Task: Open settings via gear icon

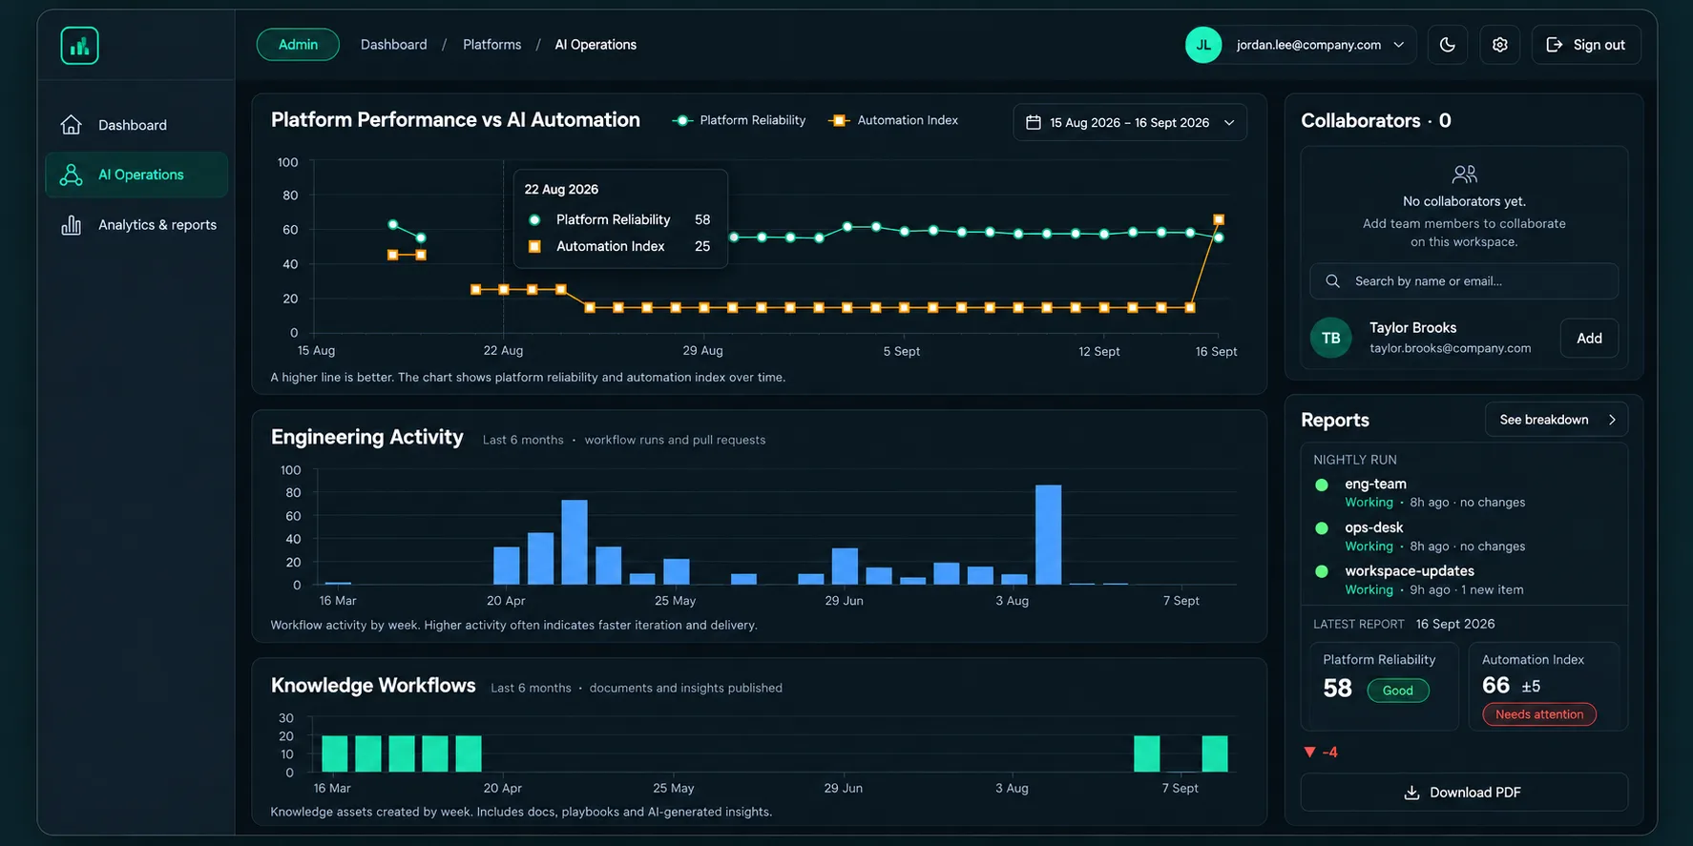Action: coord(1499,45)
